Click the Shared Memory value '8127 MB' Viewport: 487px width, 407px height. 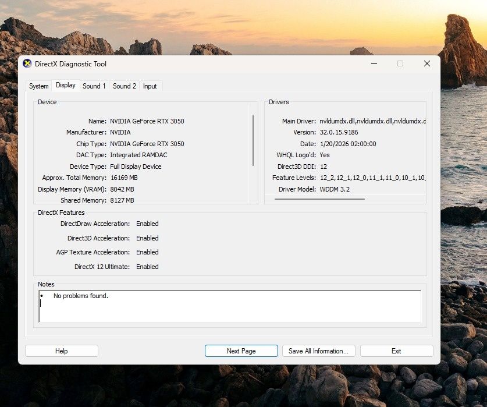coord(122,200)
